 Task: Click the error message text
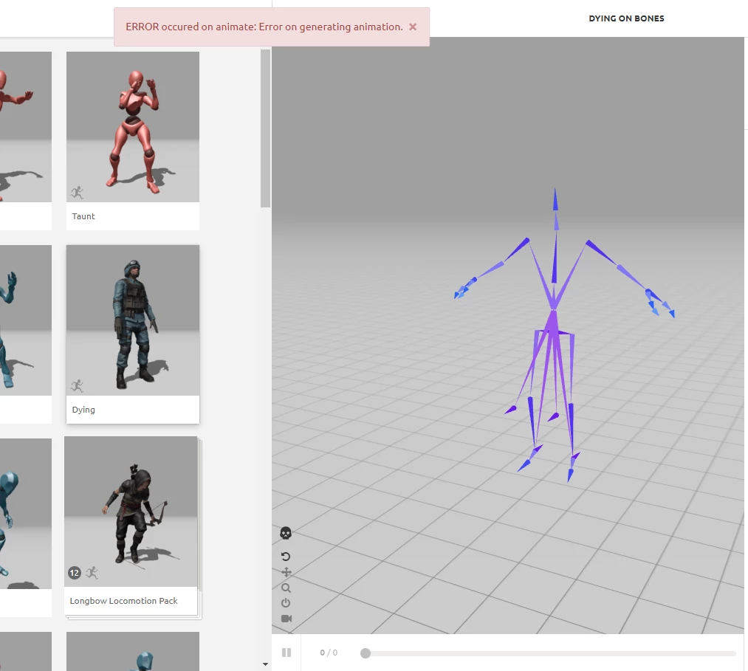tap(264, 27)
